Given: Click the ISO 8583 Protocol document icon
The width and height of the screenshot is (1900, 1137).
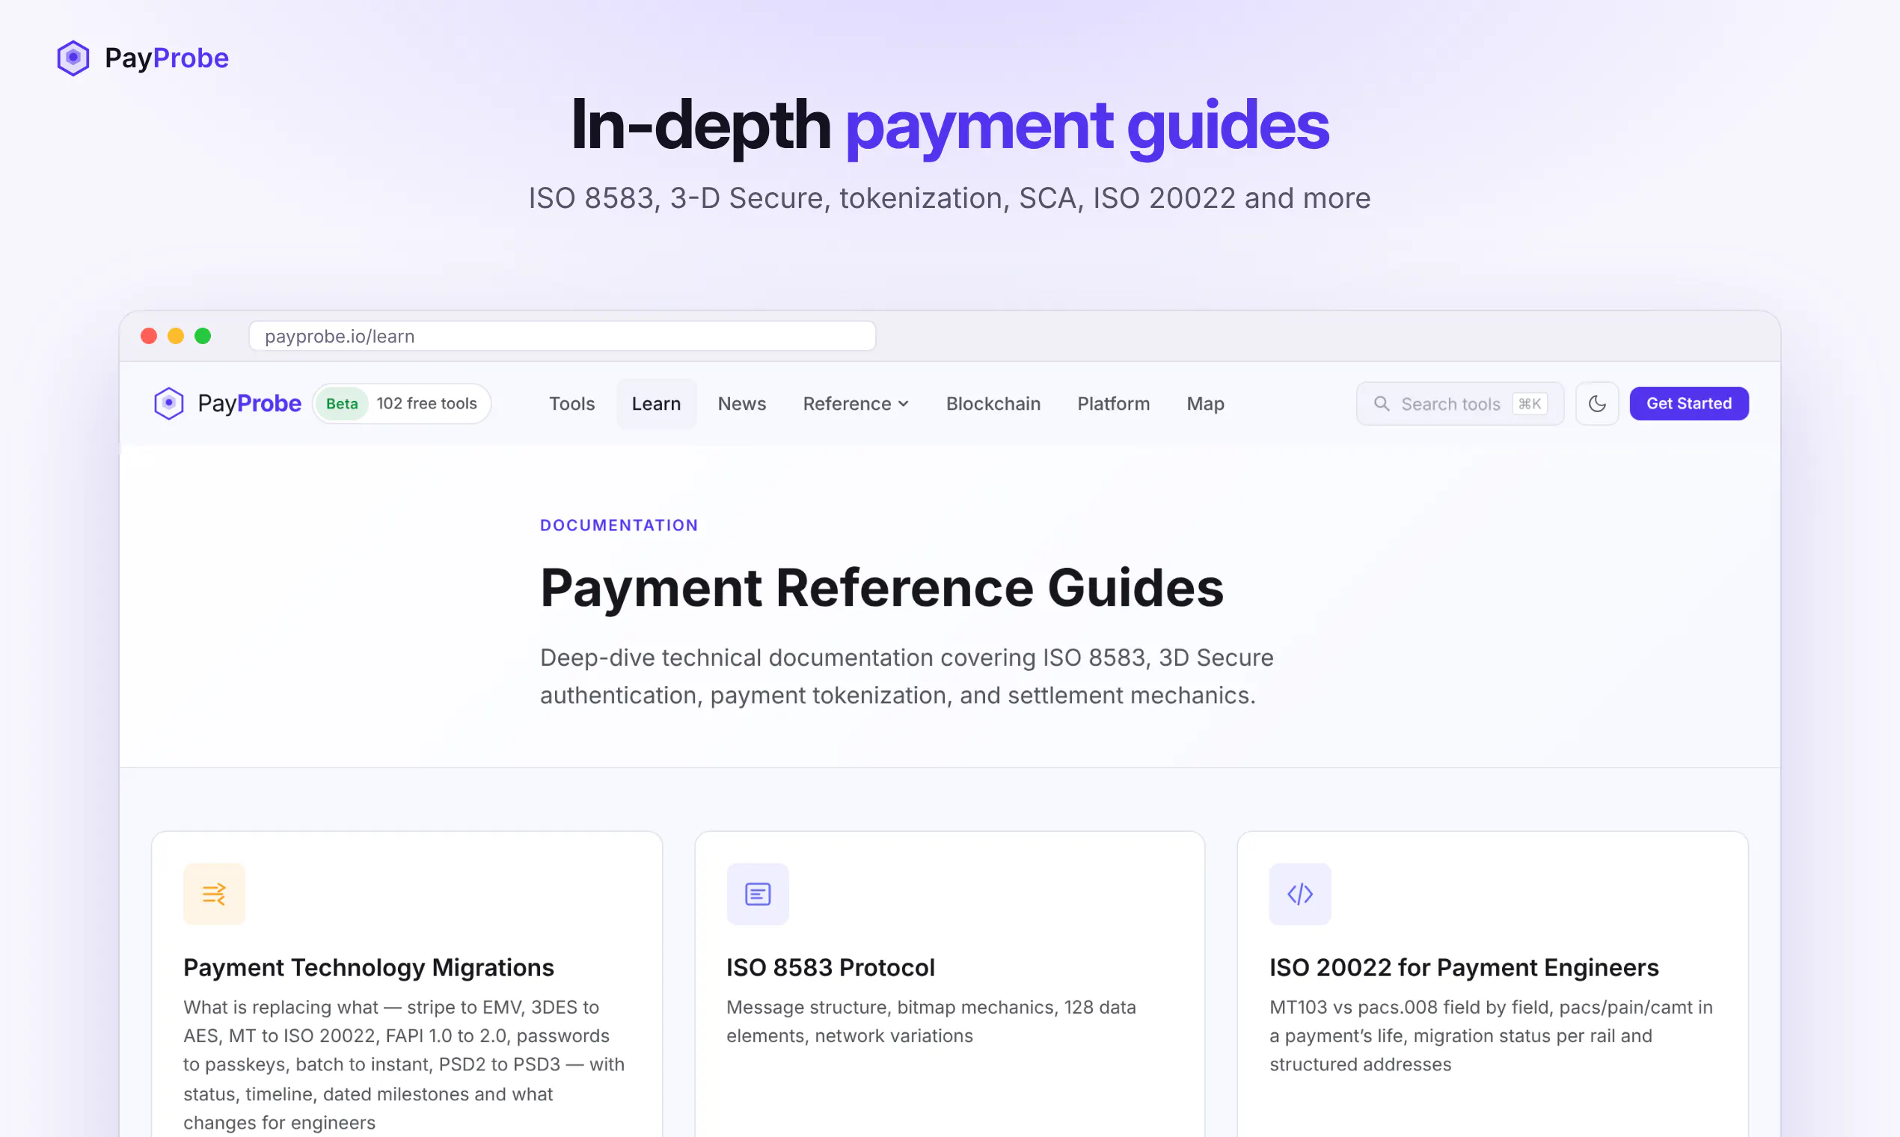Looking at the screenshot, I should [757, 893].
